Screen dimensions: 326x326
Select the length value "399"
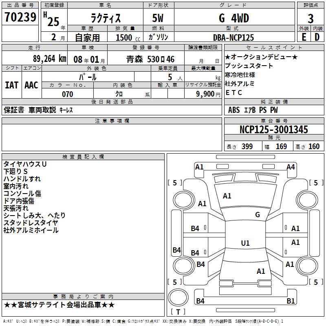(247, 147)
